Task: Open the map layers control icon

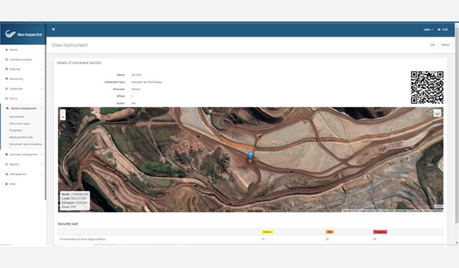Action: click(x=438, y=113)
